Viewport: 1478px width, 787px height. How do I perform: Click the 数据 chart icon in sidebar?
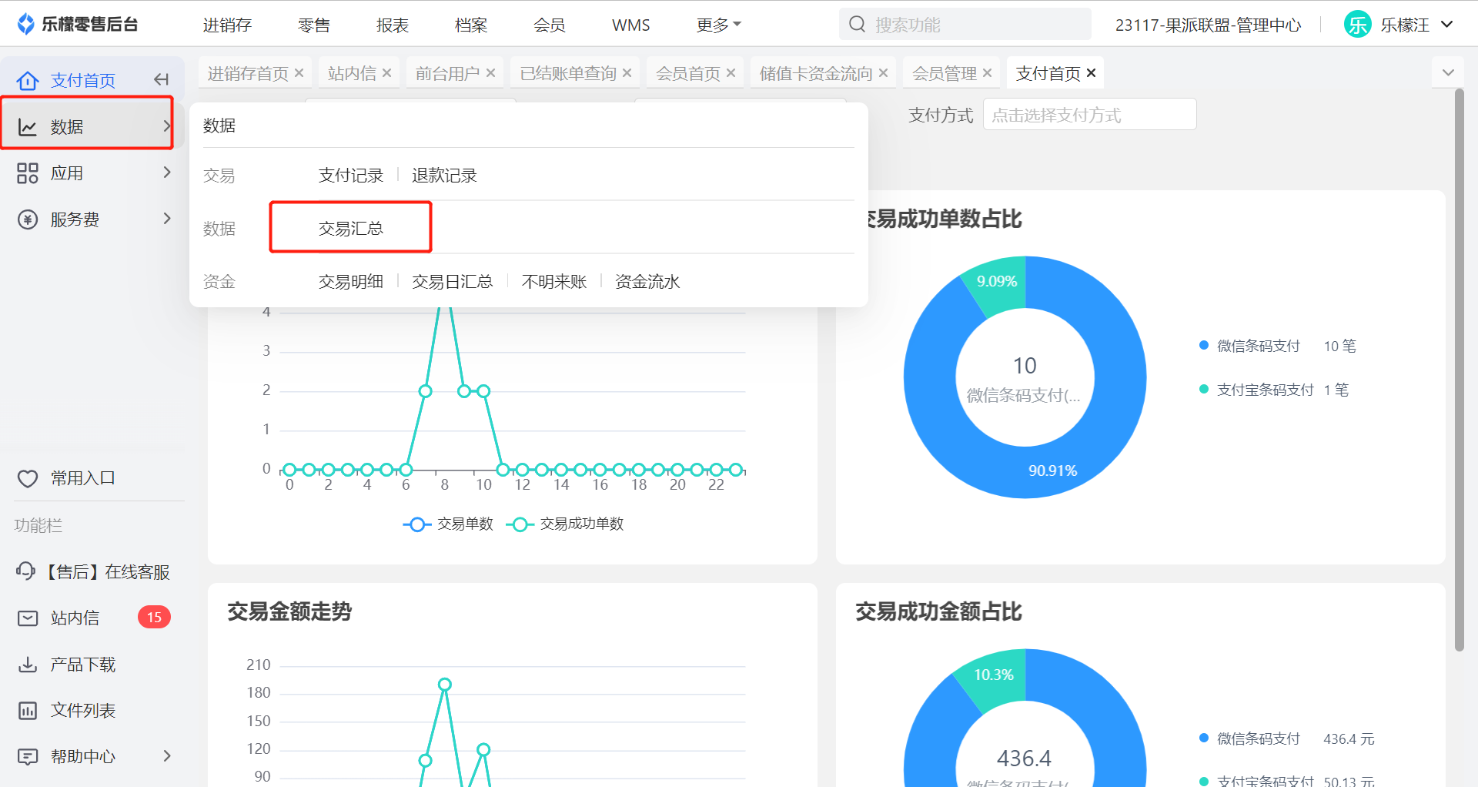28,127
